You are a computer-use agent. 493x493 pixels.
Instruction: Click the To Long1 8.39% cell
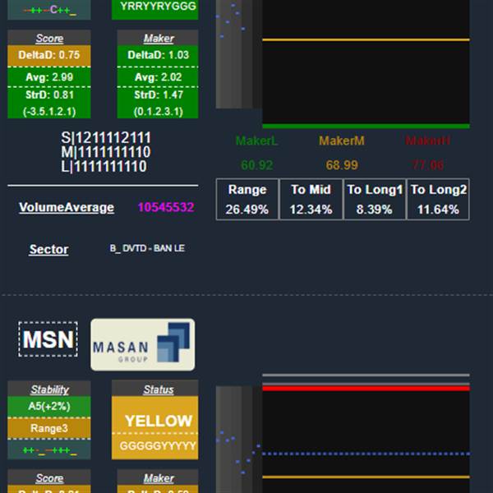pos(375,200)
